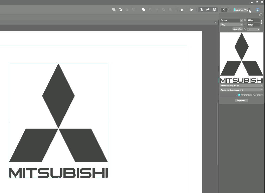265x193 pixels.
Task: Open the Demander l'emplacement dropdown
Action: pos(241,90)
